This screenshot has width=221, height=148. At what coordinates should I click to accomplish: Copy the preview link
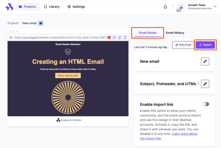[x=120, y=37]
